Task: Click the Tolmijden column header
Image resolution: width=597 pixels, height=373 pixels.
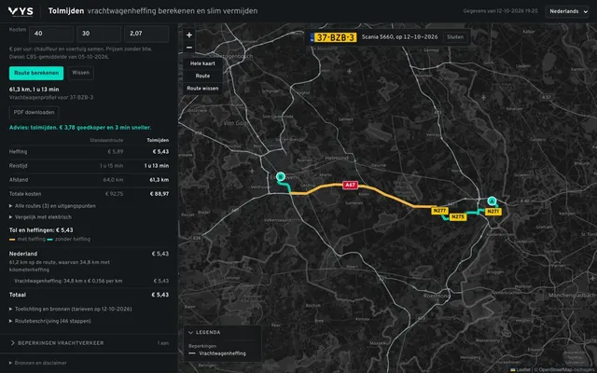Action: pyautogui.click(x=158, y=140)
